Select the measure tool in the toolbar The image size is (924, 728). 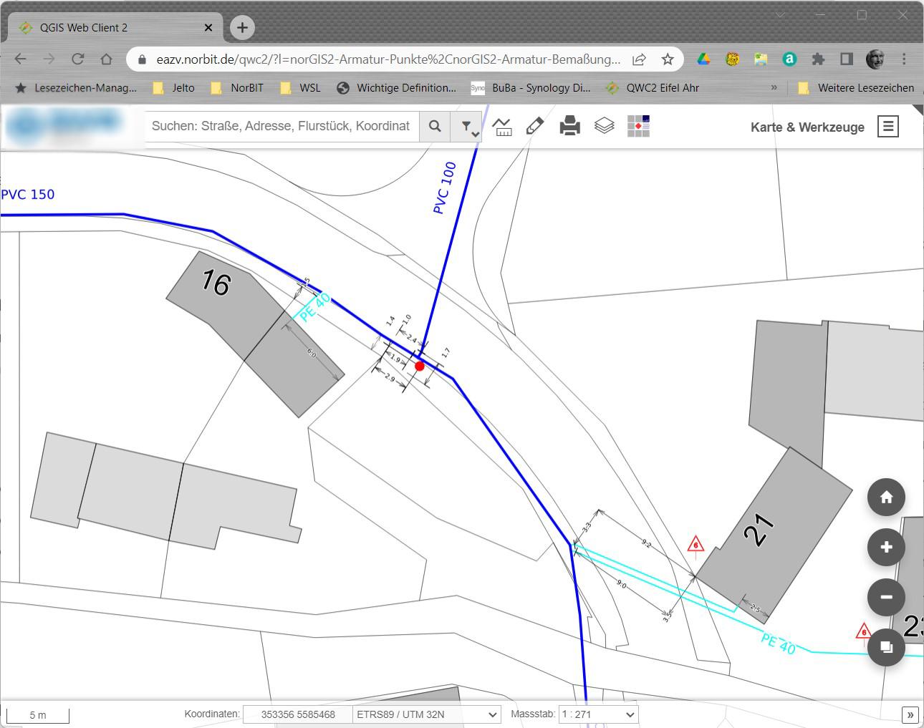502,125
